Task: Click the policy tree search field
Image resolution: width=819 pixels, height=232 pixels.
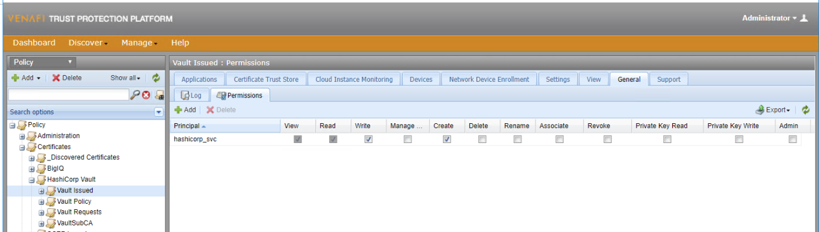Action: (x=69, y=95)
